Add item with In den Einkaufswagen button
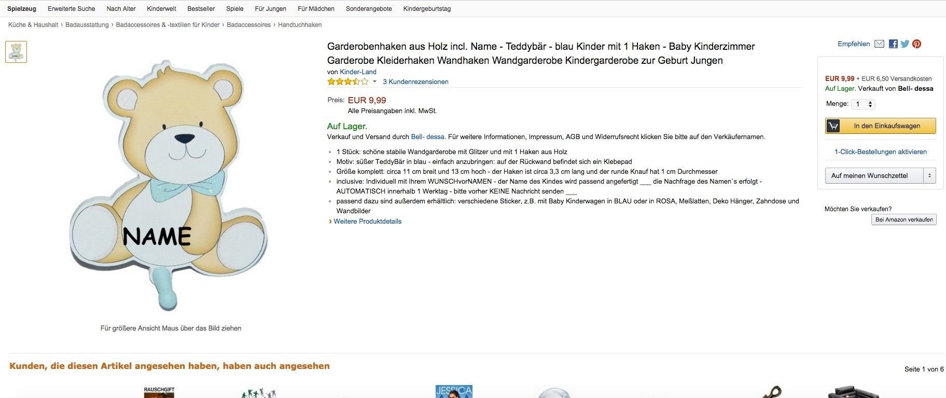 tap(881, 126)
